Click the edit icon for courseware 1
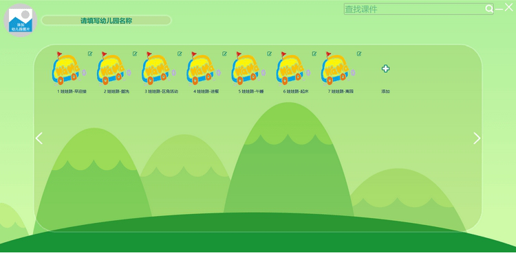Image resolution: width=516 pixels, height=262 pixels. 90,53
